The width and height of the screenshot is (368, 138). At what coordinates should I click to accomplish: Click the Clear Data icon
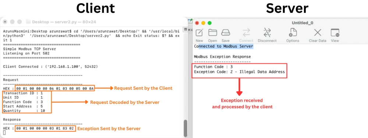(318, 33)
